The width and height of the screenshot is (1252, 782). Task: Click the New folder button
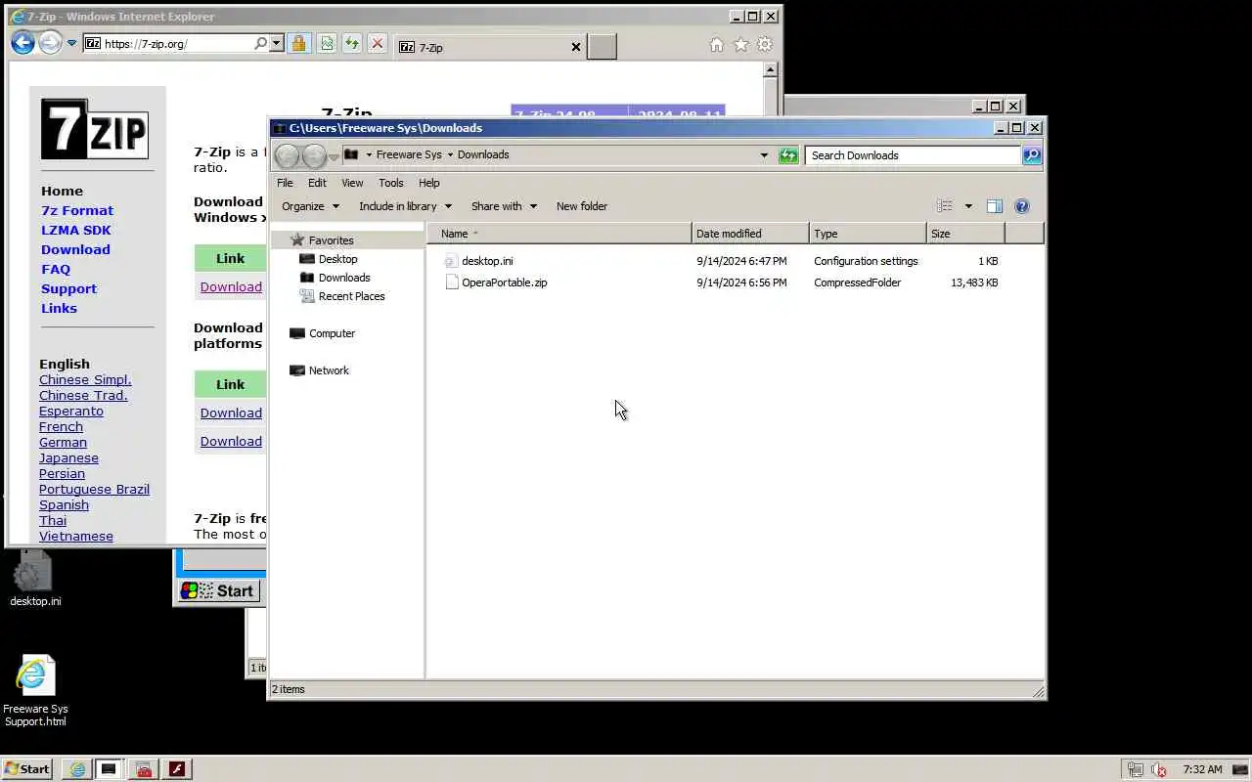[582, 206]
